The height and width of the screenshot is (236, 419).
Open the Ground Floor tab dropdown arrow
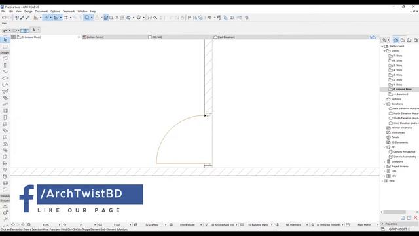tap(79, 37)
